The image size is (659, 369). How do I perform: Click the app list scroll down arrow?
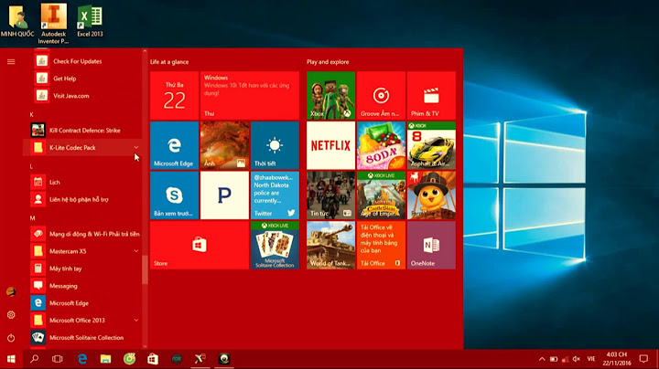(145, 346)
